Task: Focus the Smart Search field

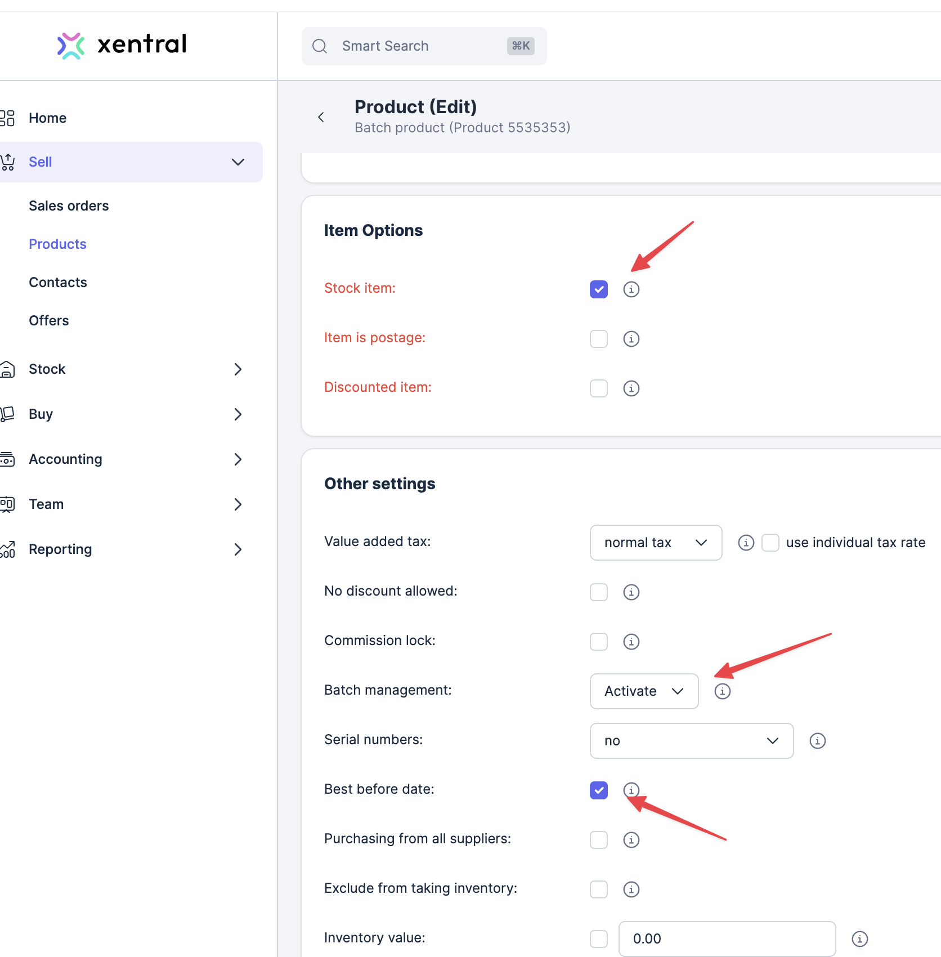Action: point(424,46)
